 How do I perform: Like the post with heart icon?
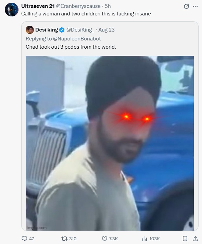(104, 239)
